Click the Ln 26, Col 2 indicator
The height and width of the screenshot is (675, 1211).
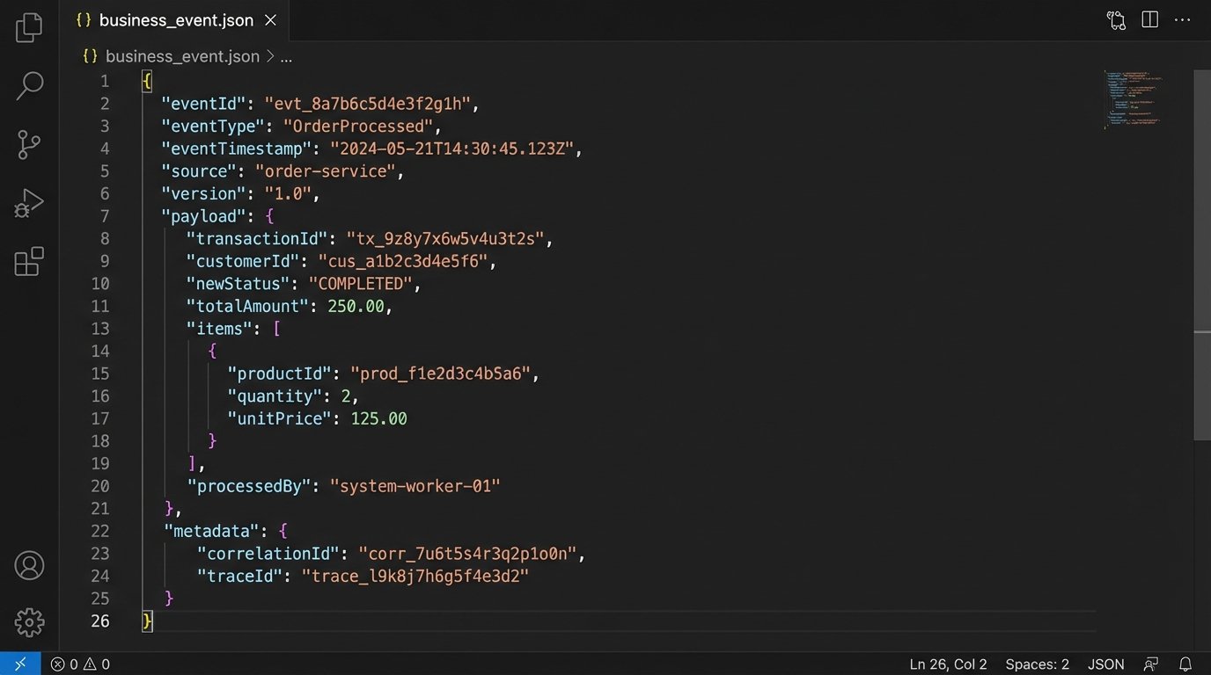(x=948, y=664)
